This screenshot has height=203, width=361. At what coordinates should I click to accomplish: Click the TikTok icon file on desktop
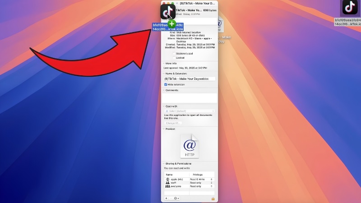click(350, 8)
